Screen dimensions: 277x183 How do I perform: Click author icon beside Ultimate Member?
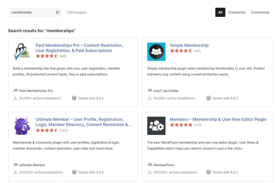click(x=15, y=165)
